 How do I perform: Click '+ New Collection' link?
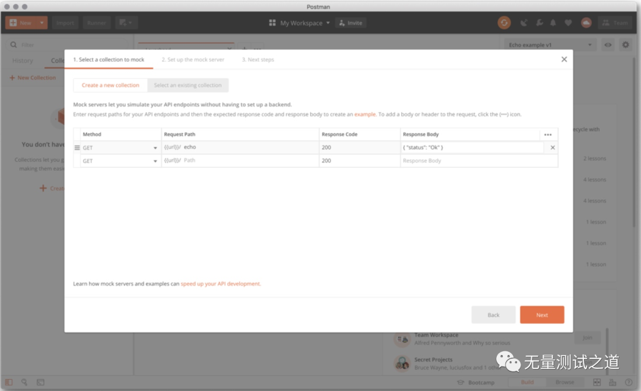pos(33,78)
